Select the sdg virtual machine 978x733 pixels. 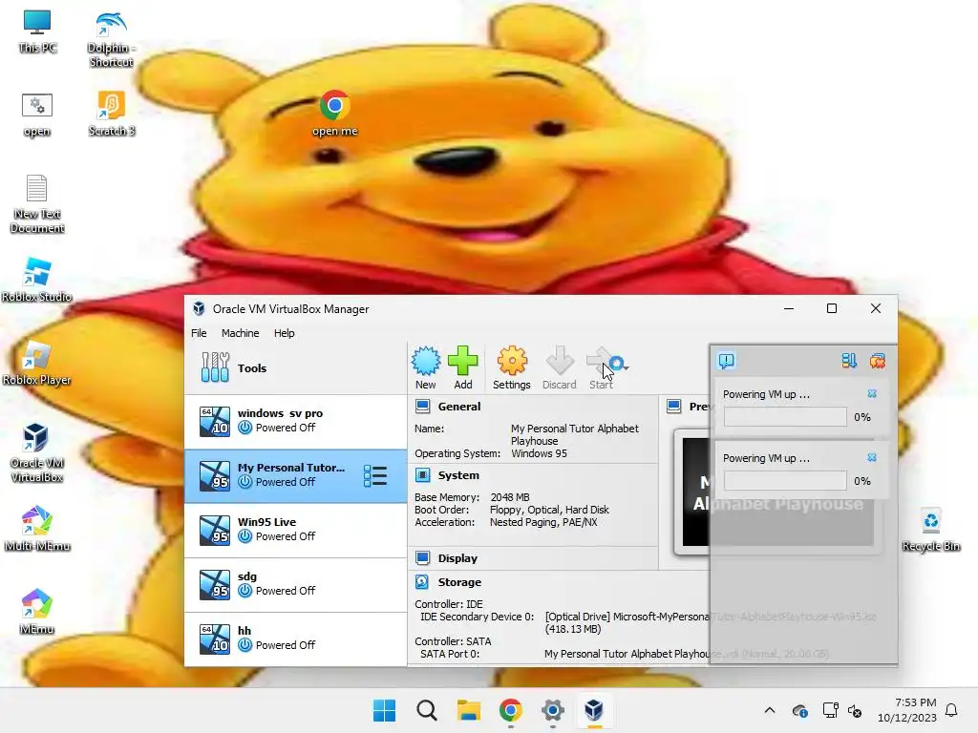pyautogui.click(x=296, y=584)
